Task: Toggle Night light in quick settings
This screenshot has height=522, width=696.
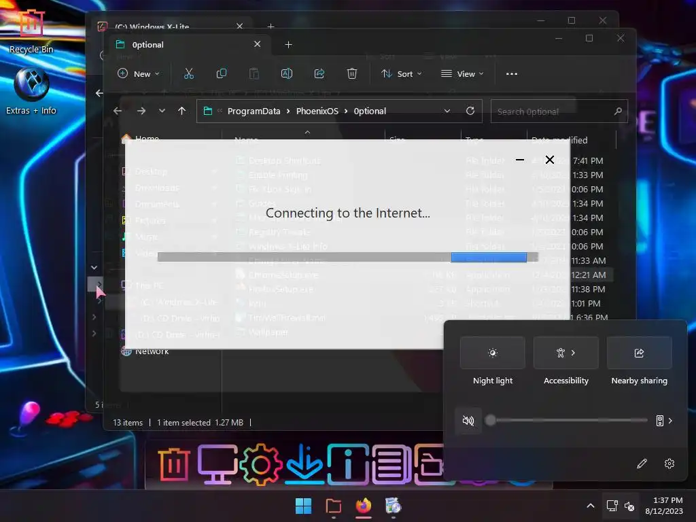Action: point(493,353)
